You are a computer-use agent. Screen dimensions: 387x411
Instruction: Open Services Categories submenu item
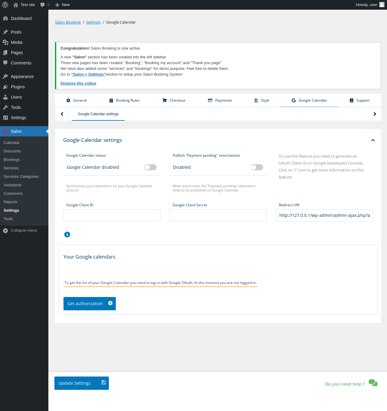21,177
